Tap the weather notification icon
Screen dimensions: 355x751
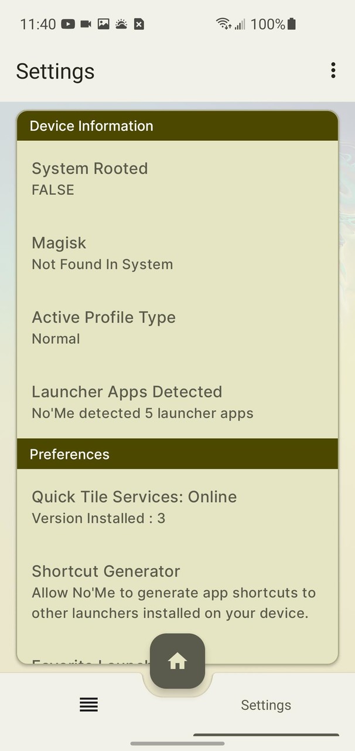click(120, 24)
